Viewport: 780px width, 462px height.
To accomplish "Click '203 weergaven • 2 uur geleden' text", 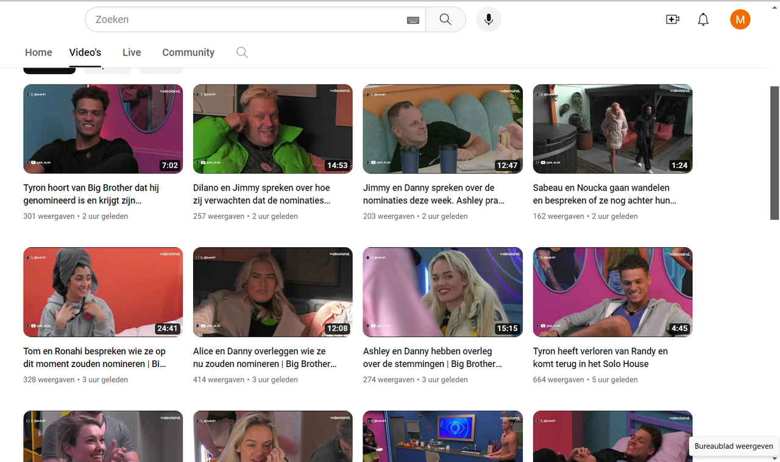I will click(x=416, y=216).
